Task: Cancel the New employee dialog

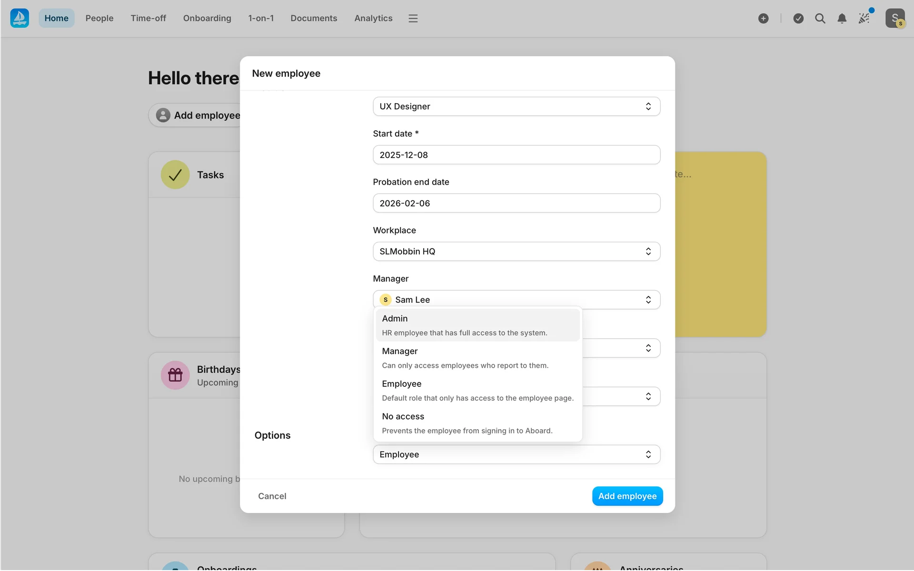Action: point(272,496)
